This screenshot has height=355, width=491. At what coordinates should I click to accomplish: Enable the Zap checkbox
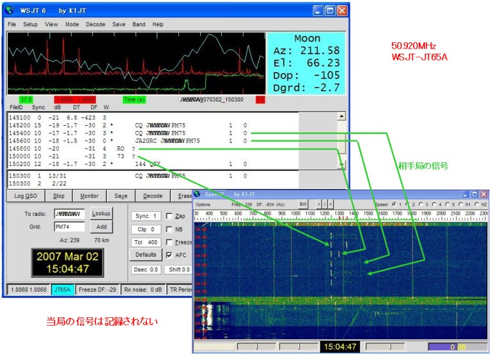(x=169, y=216)
